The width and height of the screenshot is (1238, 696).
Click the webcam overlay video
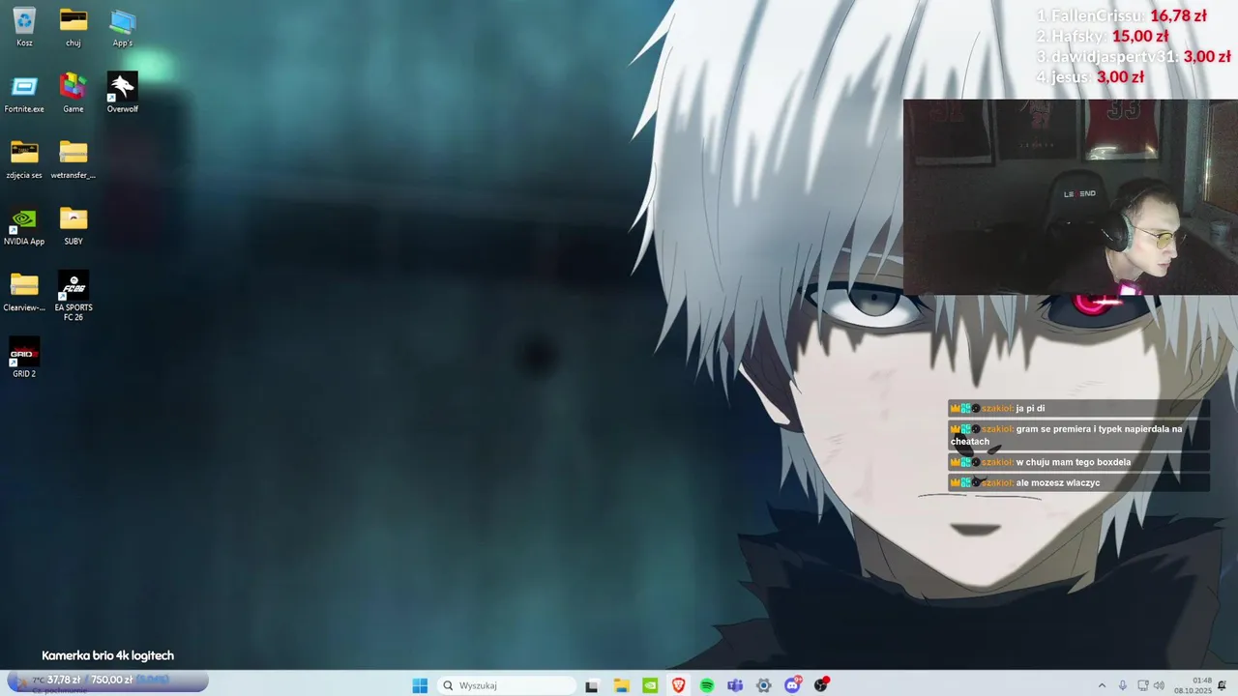click(x=1070, y=197)
